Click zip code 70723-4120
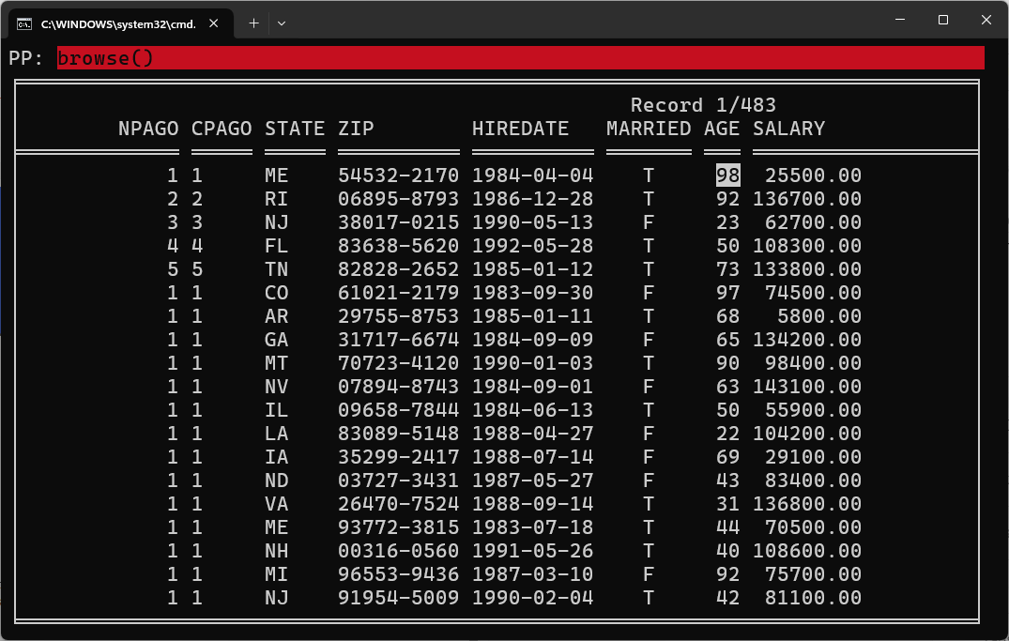This screenshot has width=1009, height=641. [398, 363]
